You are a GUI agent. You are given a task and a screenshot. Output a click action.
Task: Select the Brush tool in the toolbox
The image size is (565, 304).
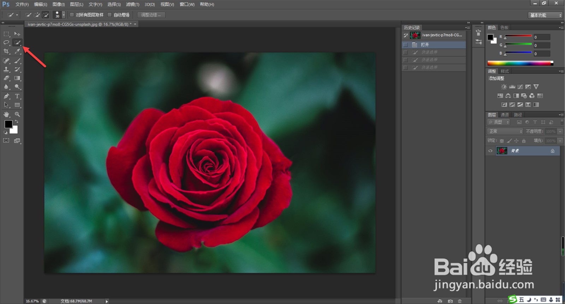17,61
